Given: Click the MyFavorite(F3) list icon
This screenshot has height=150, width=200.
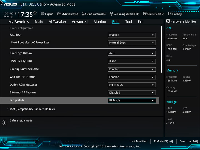Looking at the screenshot, I should click(59, 14).
